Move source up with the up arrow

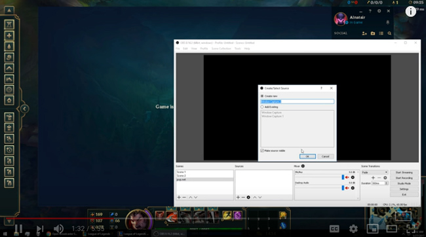click(x=255, y=197)
